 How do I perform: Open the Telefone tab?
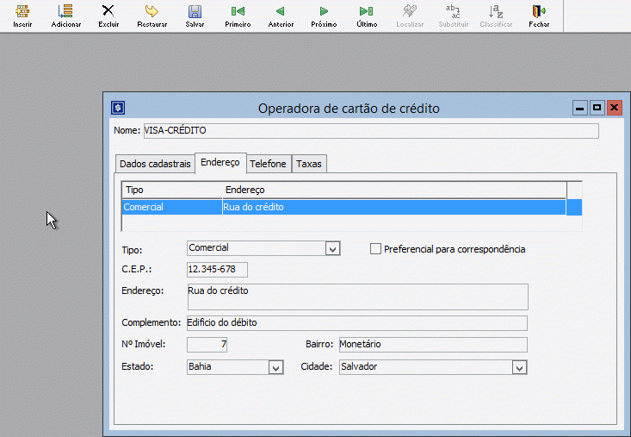coord(268,164)
